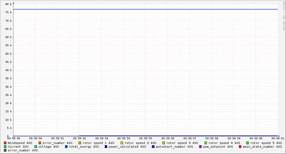Click the 03:59:52 time axis label
The height and width of the screenshot is (154, 286).
point(79,138)
